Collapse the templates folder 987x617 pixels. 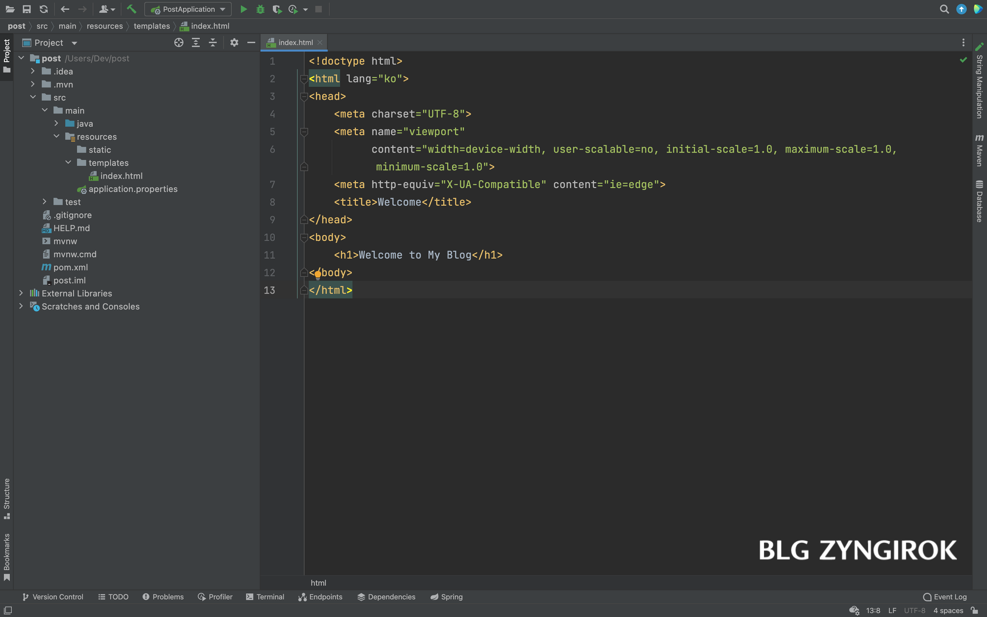pyautogui.click(x=68, y=162)
